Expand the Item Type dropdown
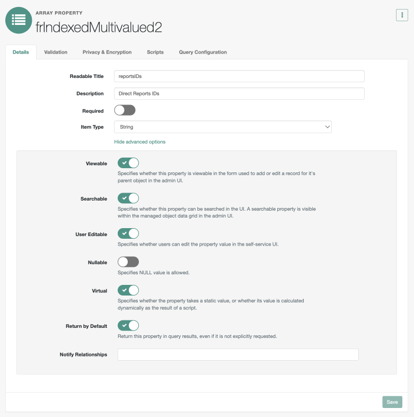 [x=223, y=127]
